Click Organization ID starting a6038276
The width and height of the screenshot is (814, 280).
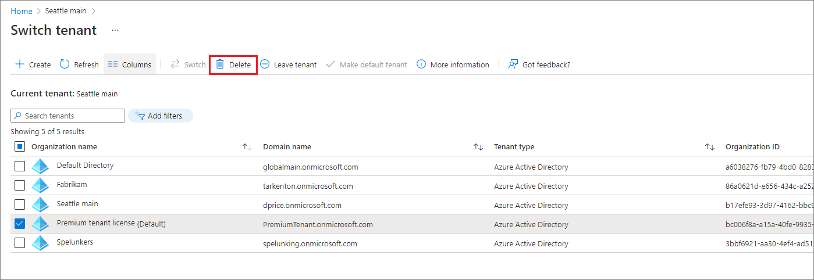(x=769, y=167)
